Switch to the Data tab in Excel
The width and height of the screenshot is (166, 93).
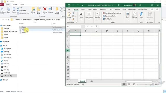tap(110, 9)
